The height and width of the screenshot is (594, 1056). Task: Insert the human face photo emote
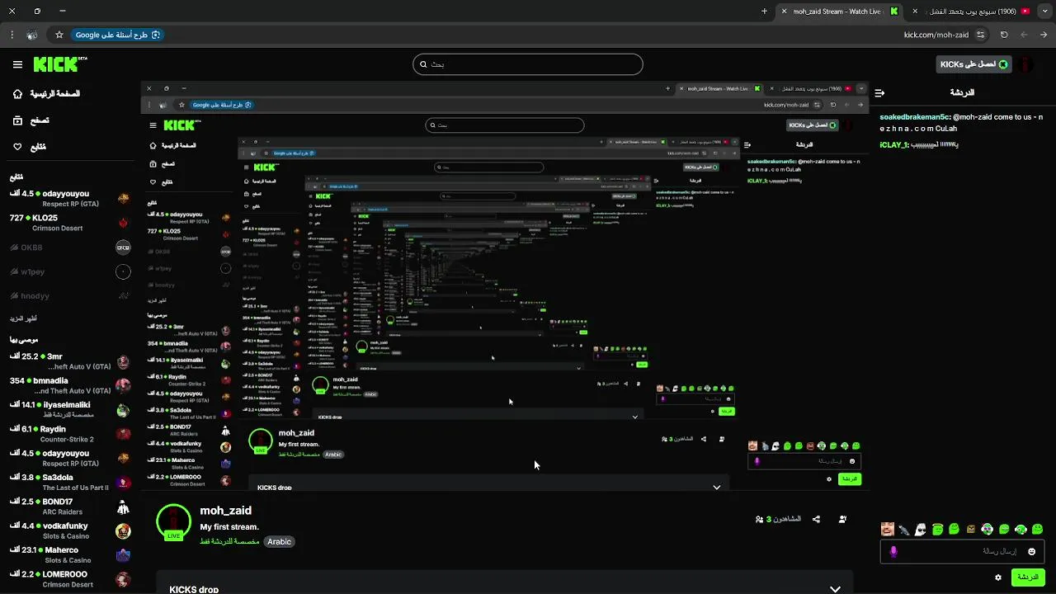[x=888, y=529]
